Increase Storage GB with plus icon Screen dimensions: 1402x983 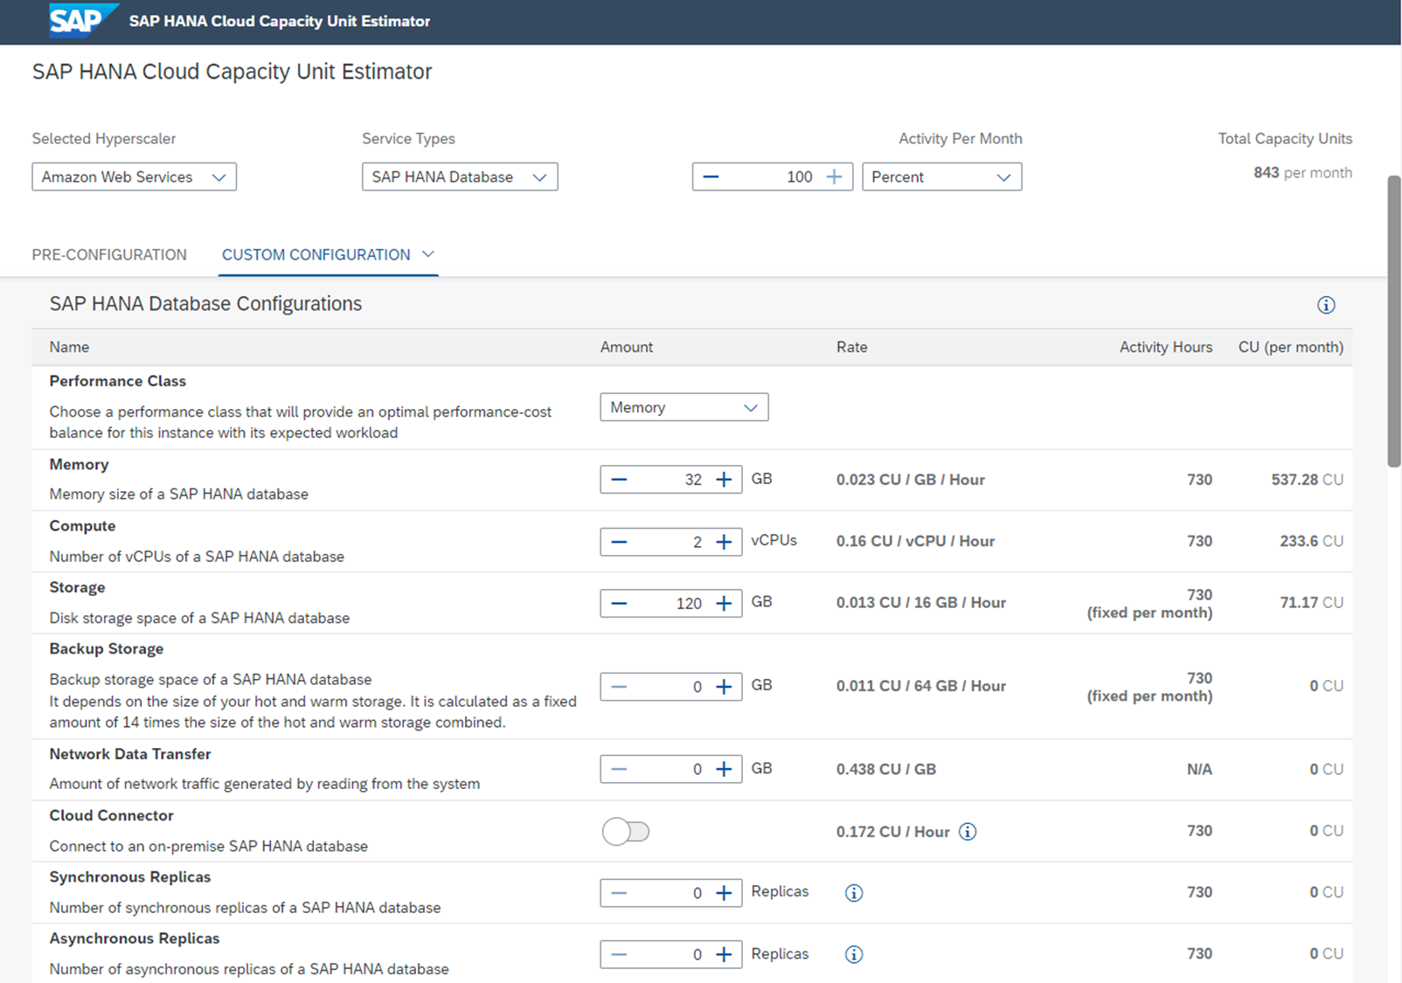click(724, 603)
